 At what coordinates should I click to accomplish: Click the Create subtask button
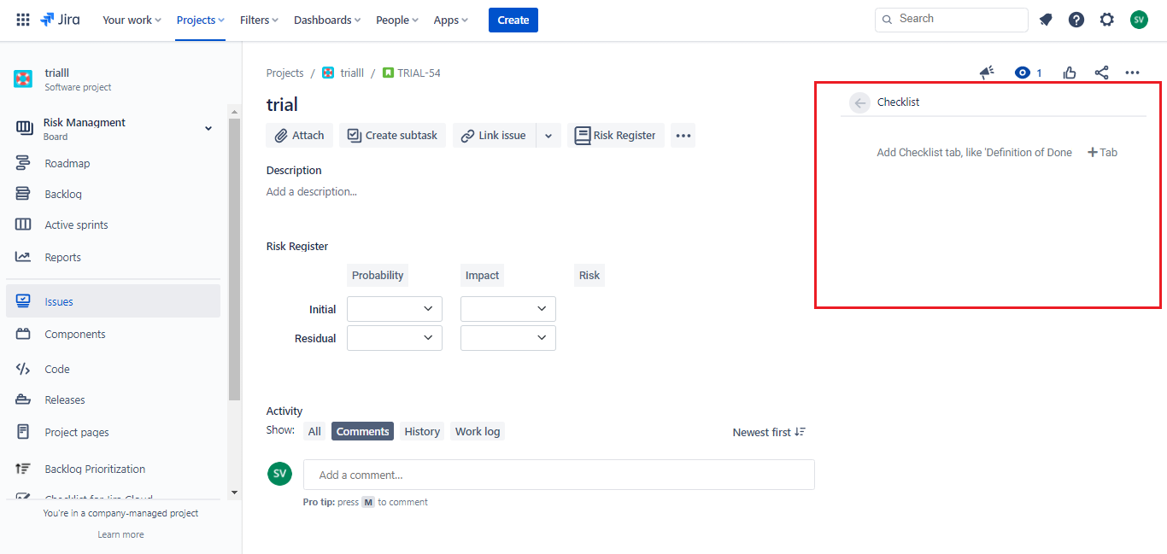392,136
